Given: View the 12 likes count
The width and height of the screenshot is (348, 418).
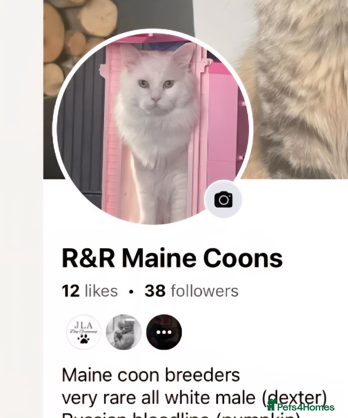Looking at the screenshot, I should click(90, 291).
